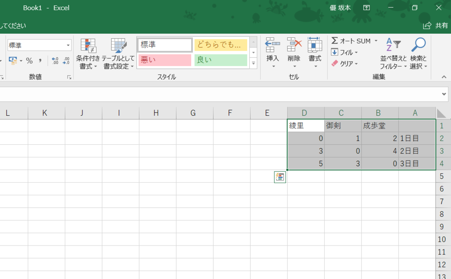The width and height of the screenshot is (451, 279).
Task: Click cell containing 2日目
Action: (417, 151)
